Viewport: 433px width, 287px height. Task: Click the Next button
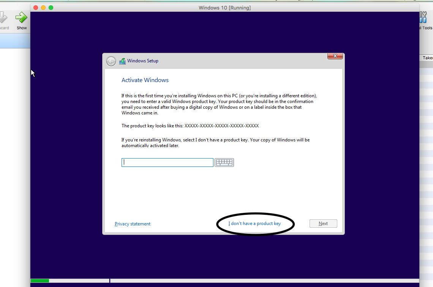click(x=323, y=223)
